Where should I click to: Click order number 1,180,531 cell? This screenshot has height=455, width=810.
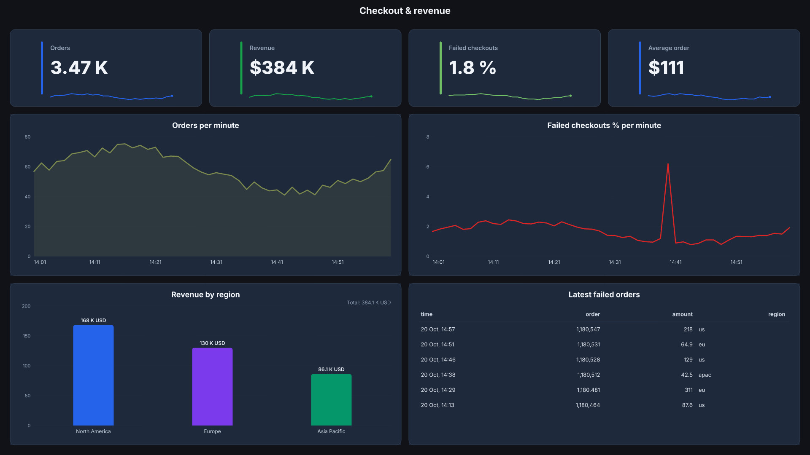589,345
